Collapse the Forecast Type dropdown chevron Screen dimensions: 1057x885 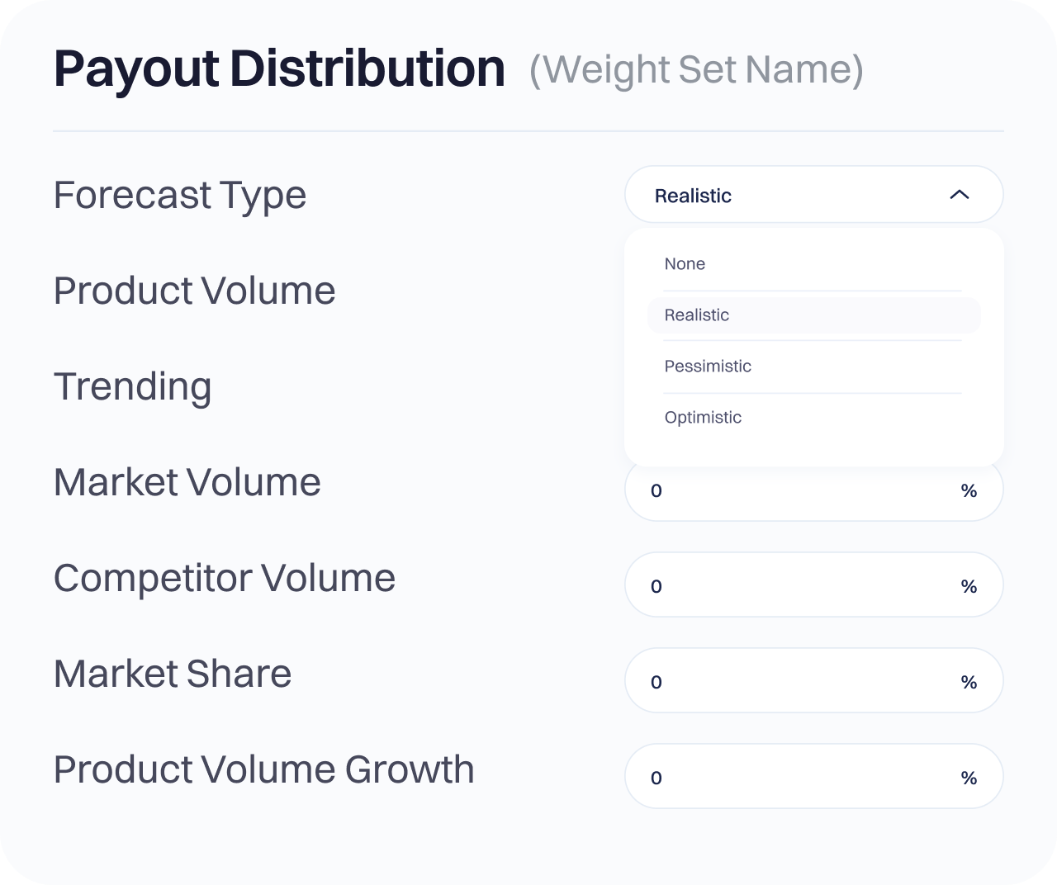tap(959, 195)
